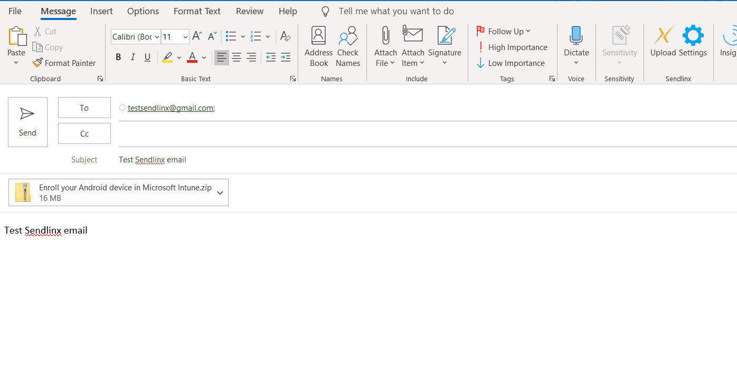Activate the Format Painter brush
This screenshot has width=737, height=377.
point(37,63)
